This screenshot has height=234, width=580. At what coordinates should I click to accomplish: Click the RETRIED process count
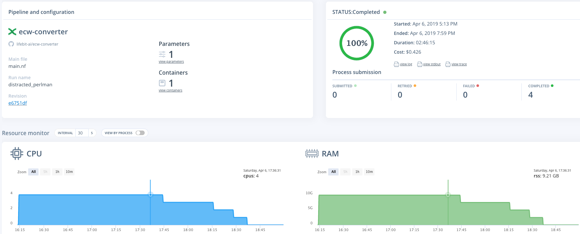pos(400,95)
